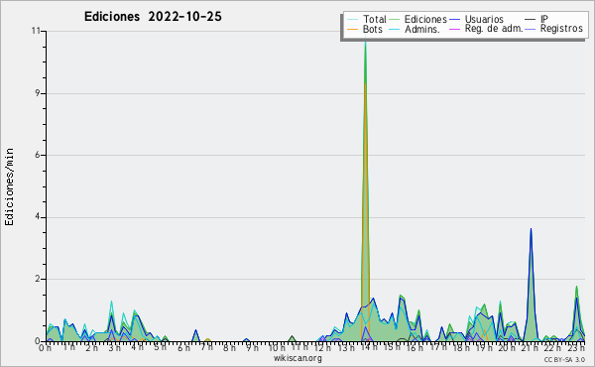The image size is (595, 367).
Task: Click the y-axis value '4'
Action: click(38, 217)
